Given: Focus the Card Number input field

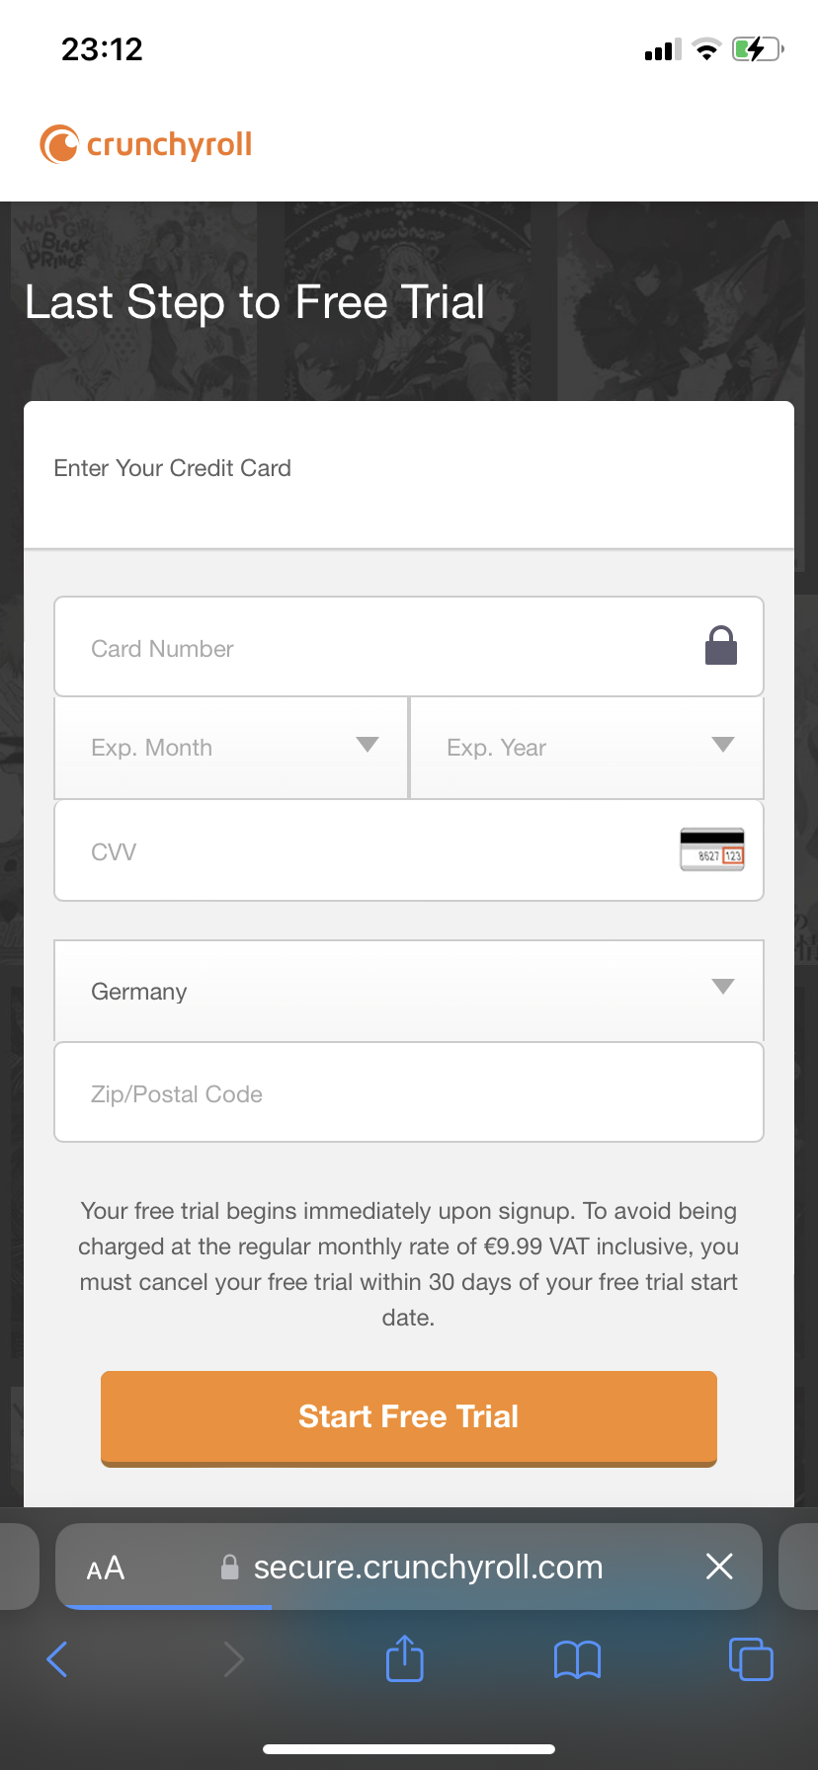Looking at the screenshot, I should tap(375, 648).
